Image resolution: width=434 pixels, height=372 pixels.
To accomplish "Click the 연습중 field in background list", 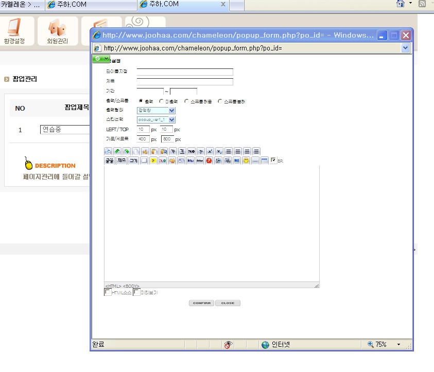I will [x=65, y=130].
